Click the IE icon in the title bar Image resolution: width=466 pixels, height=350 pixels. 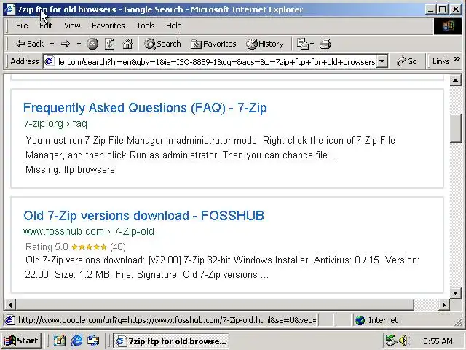[9, 9]
